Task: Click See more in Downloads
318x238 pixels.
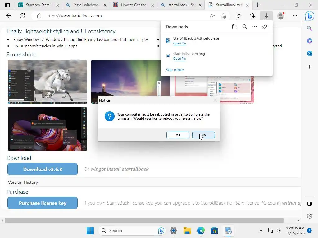Action: pos(175,70)
